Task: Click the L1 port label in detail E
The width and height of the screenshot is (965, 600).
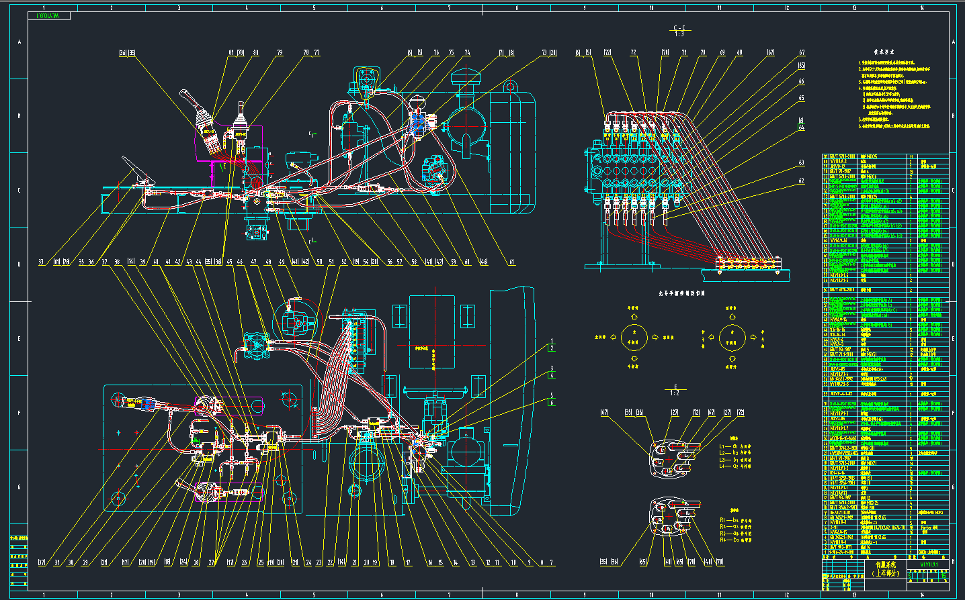Action: point(722,446)
